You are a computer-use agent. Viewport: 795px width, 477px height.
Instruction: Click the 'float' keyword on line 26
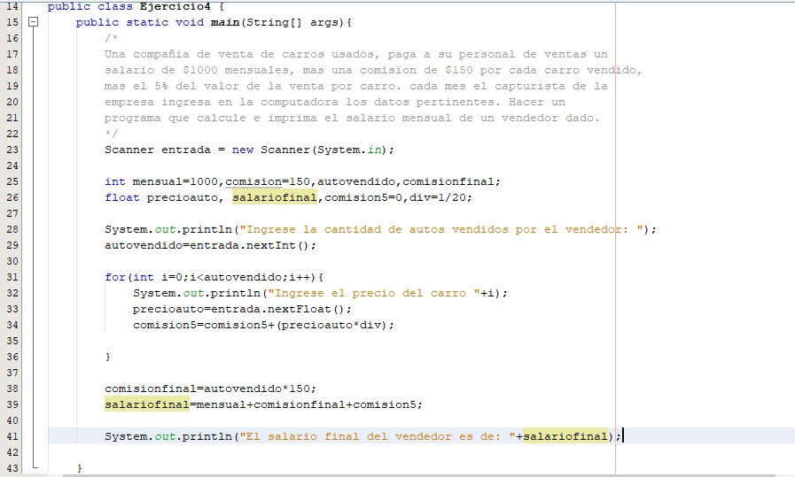pos(122,197)
